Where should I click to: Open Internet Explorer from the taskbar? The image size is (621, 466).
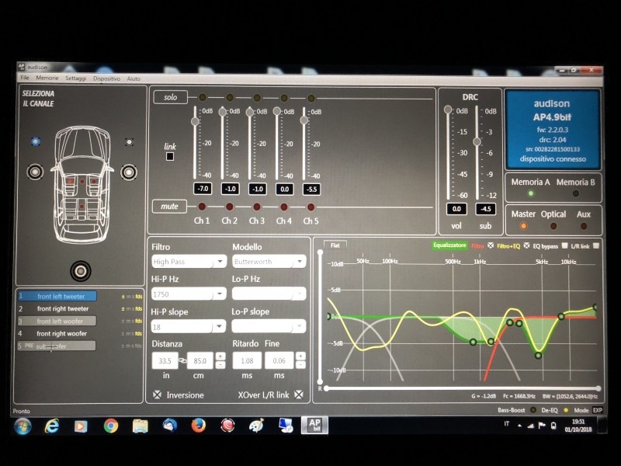pyautogui.click(x=51, y=426)
